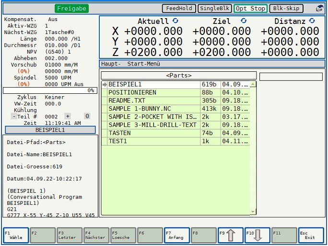Viewport: 328px width, 246px height.
Task: Click the Datum:04.09.22-10:22:17 line
Action: tap(44, 179)
